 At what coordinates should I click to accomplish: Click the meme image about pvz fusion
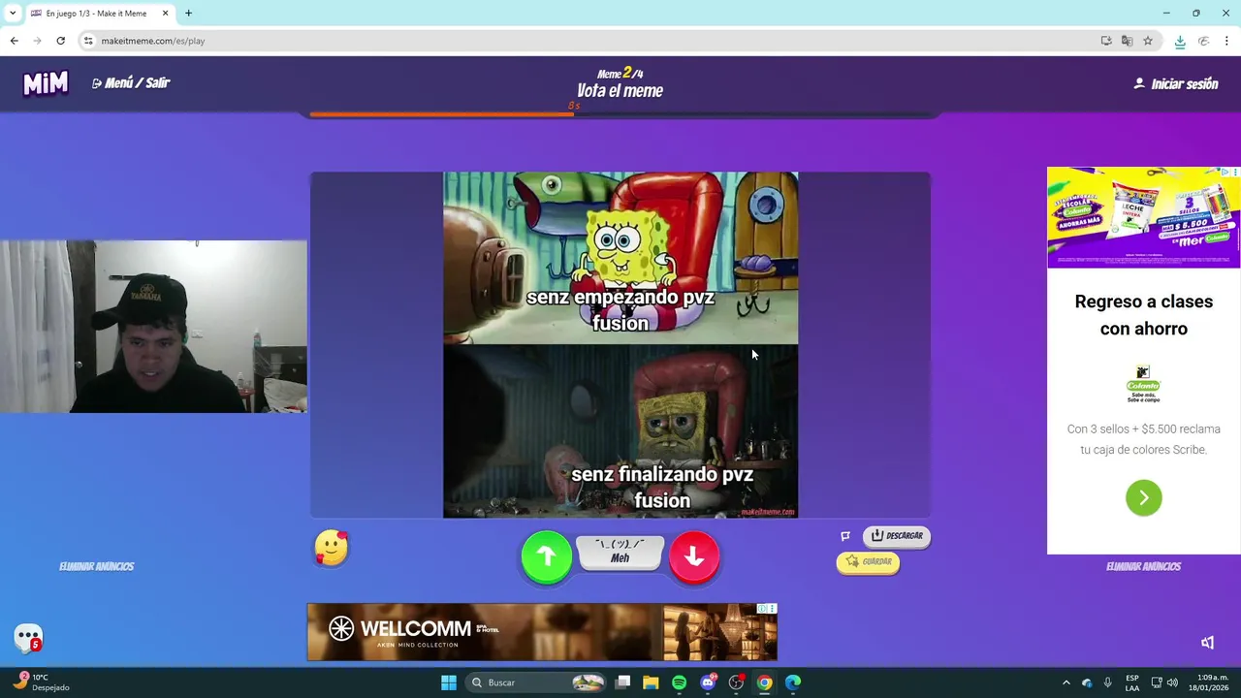point(620,345)
